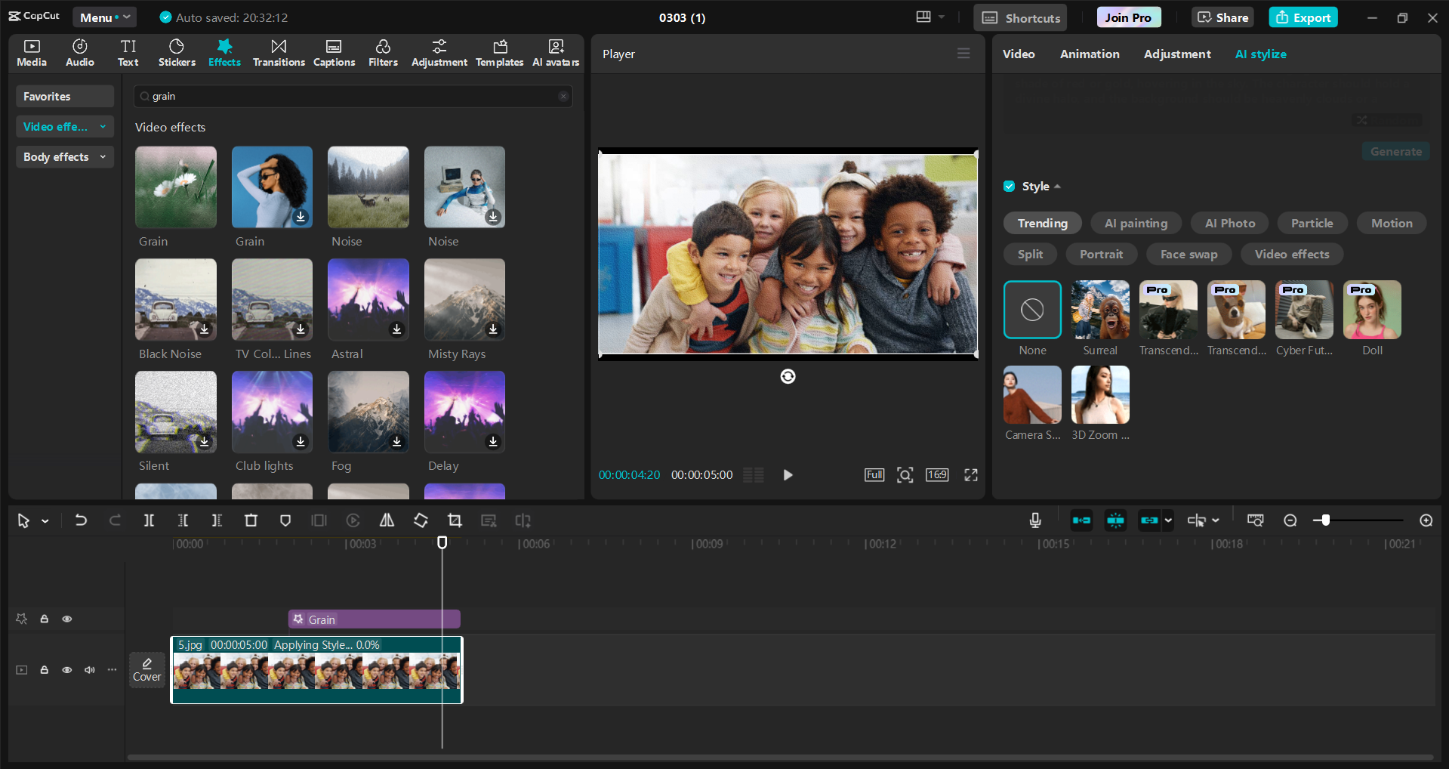Select the Black Noise effect thumbnail
The height and width of the screenshot is (769, 1449).
click(176, 300)
